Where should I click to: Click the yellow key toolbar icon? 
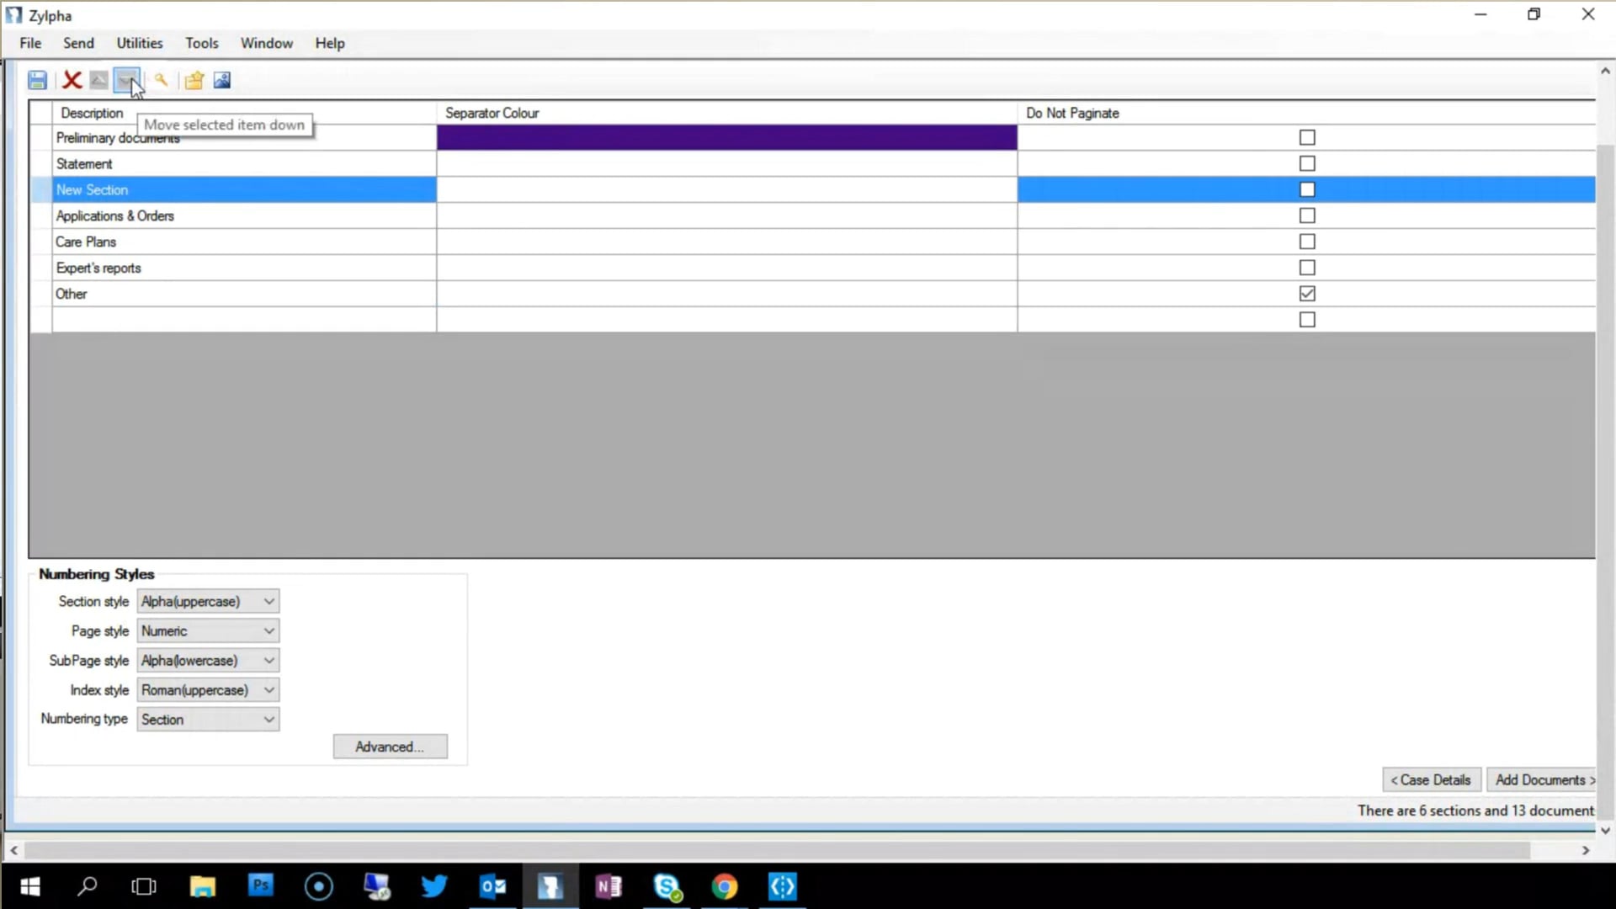coord(161,80)
